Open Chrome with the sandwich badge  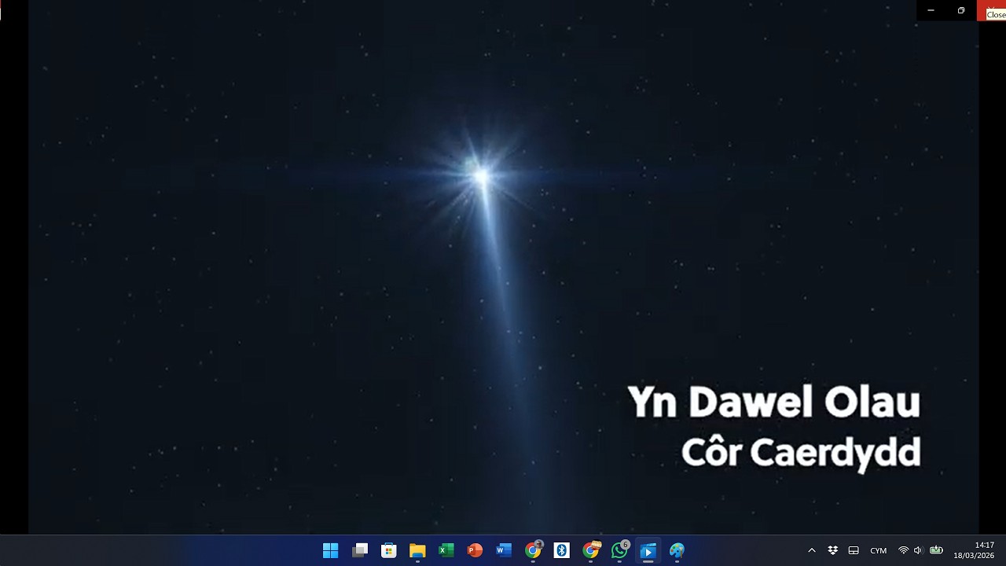[x=591, y=550]
